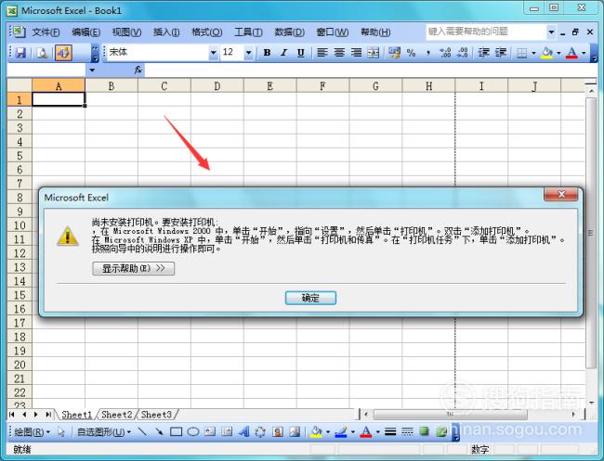Image resolution: width=604 pixels, height=461 pixels.
Task: Apply currency style format
Action: pyautogui.click(x=394, y=53)
